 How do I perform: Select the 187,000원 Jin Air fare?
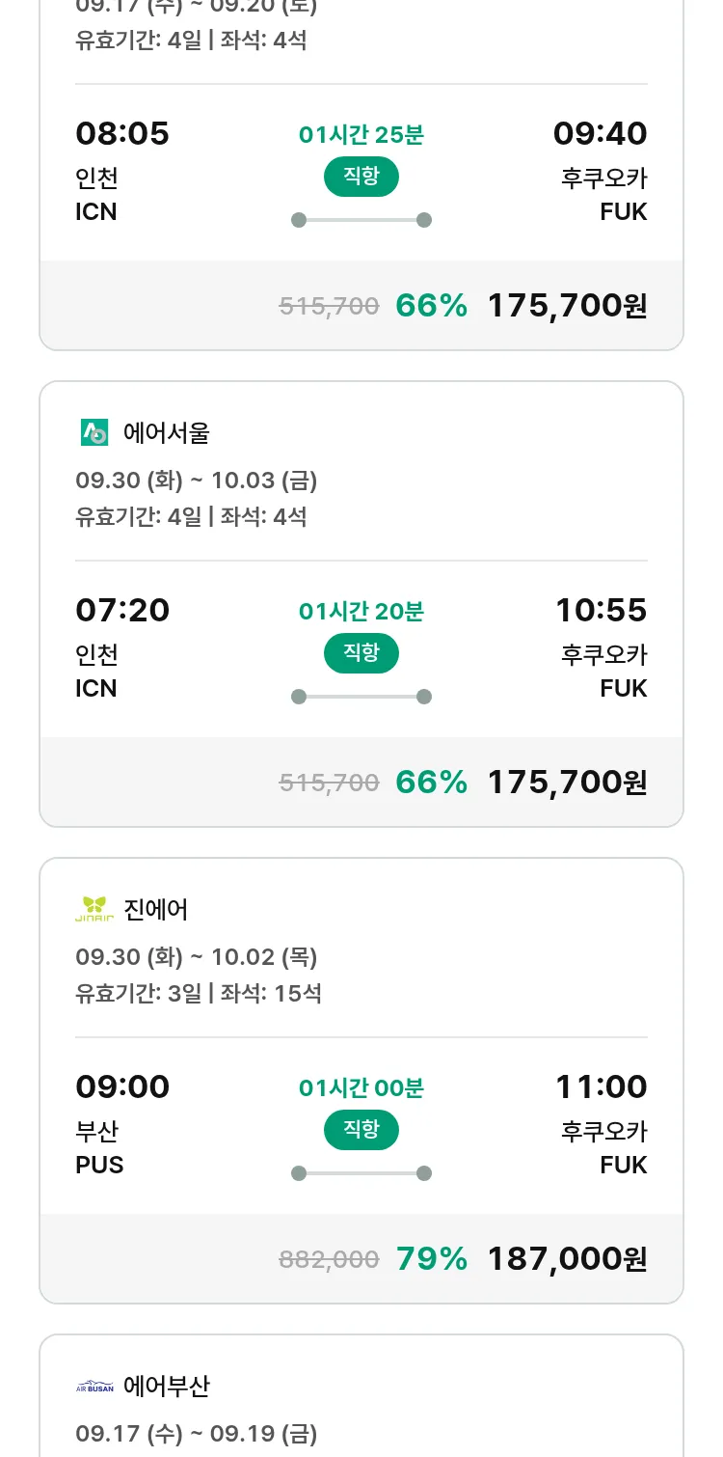point(567,1258)
